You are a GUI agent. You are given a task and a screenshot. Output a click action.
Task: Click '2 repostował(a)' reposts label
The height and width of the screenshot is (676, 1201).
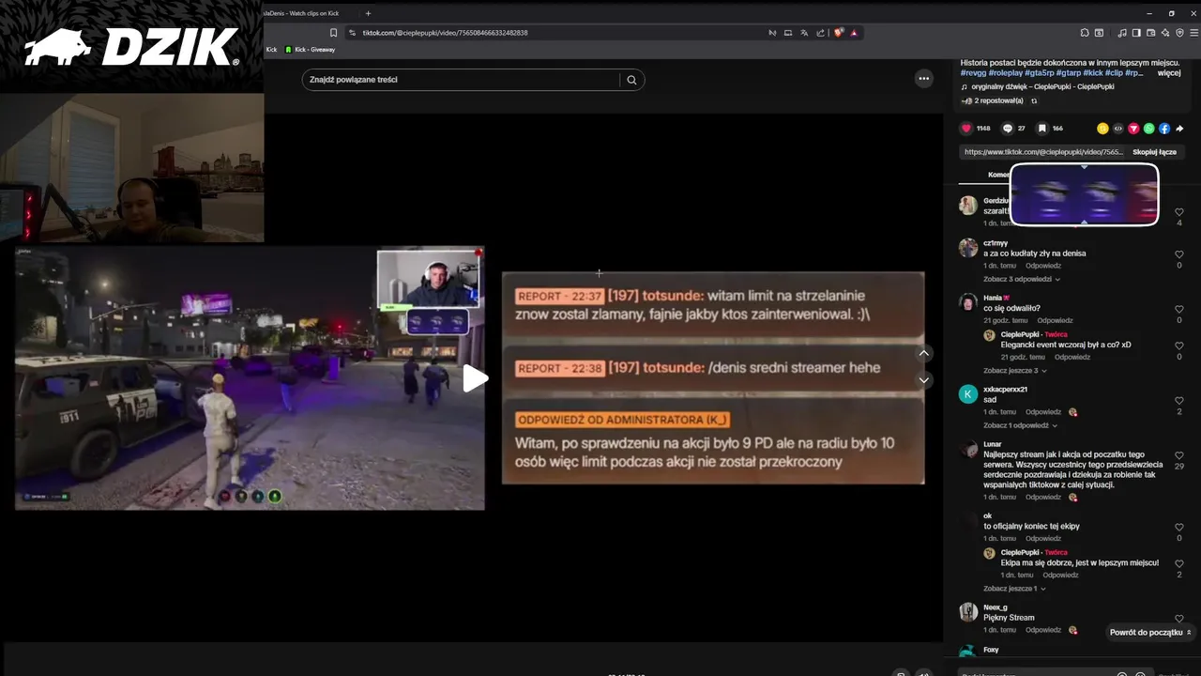click(x=998, y=100)
